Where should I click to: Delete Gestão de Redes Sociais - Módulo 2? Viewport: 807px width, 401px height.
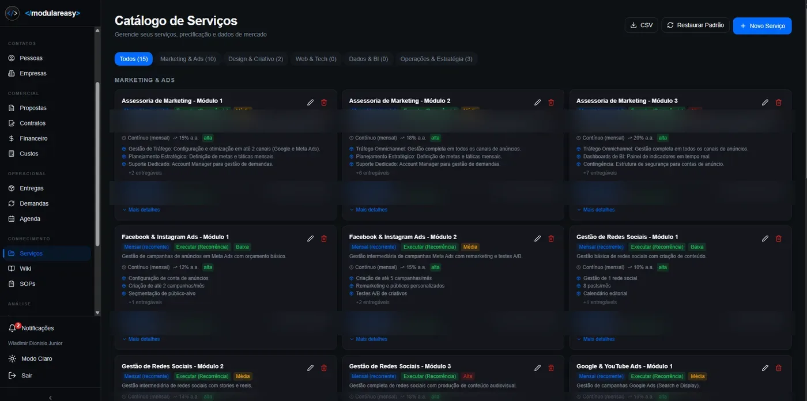click(x=324, y=368)
